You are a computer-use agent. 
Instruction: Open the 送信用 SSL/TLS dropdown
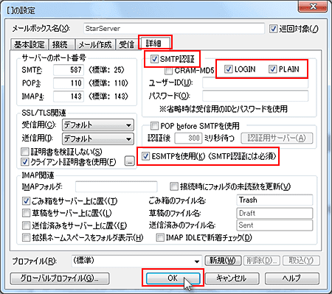[x=98, y=139]
